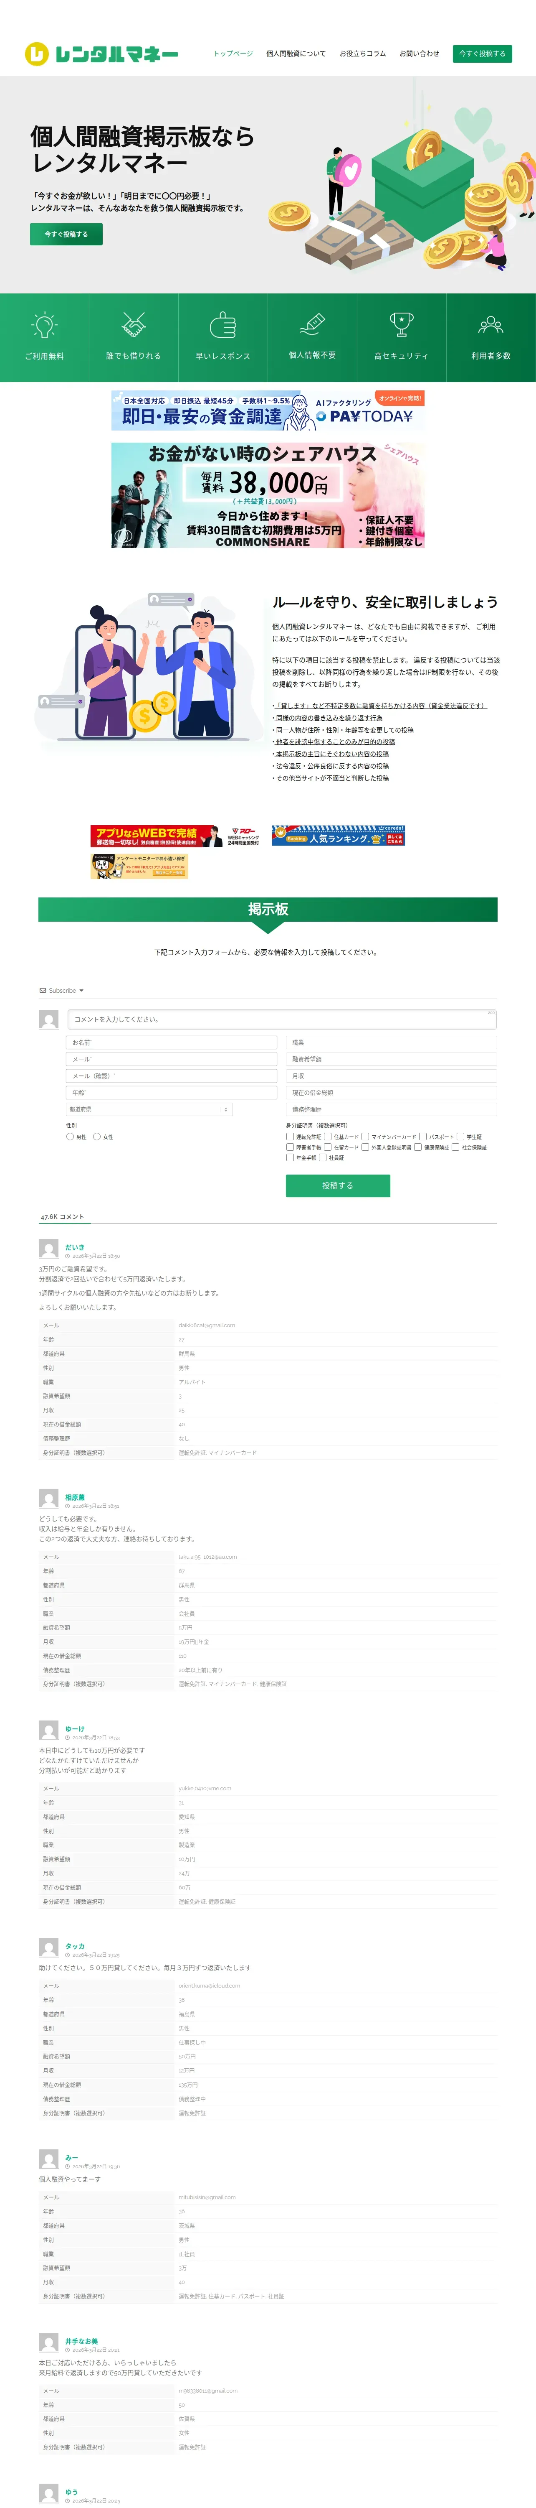This screenshot has height=2508, width=536.
Task: Click the trophy icon for 高セキュリティ
Action: point(401,324)
